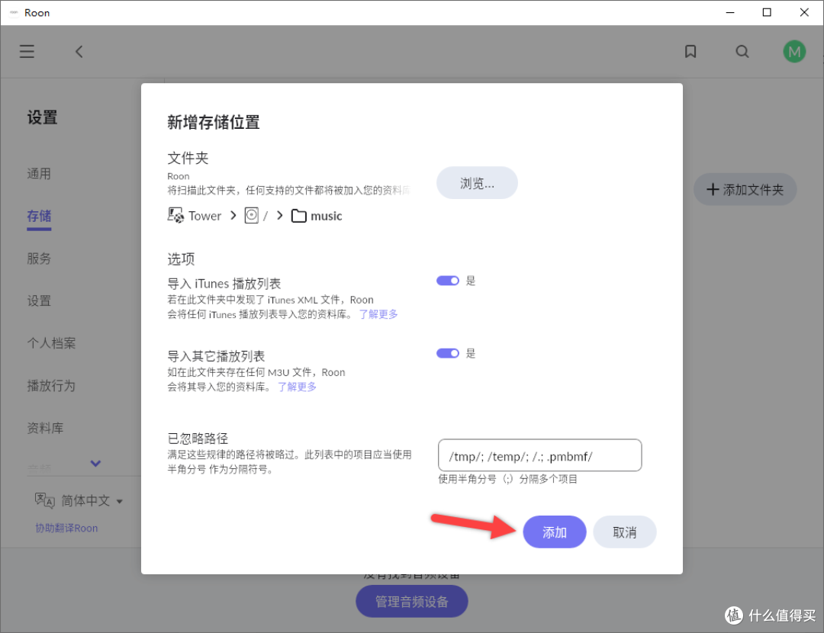Image resolution: width=824 pixels, height=633 pixels.
Task: Click the back arrow icon
Action: 79,51
